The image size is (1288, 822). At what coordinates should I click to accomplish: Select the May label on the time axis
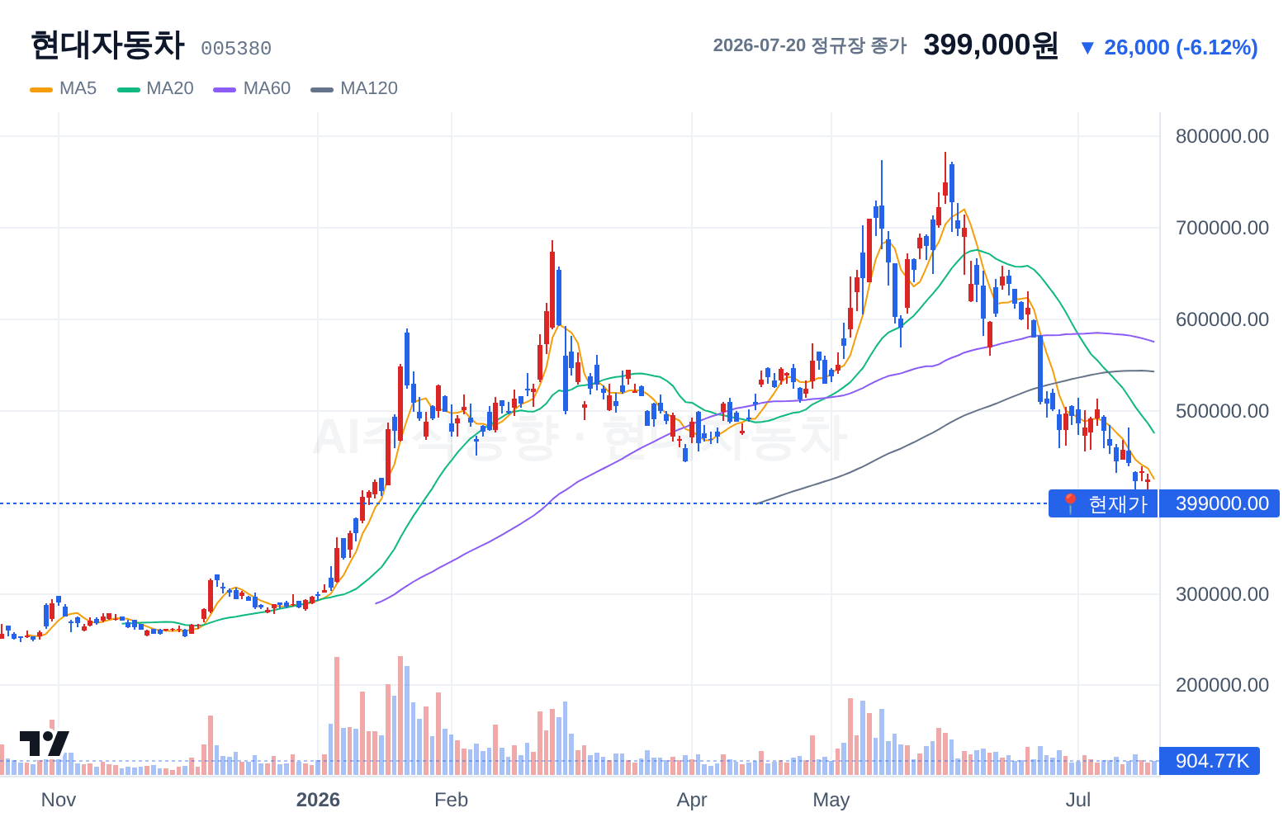point(831,800)
